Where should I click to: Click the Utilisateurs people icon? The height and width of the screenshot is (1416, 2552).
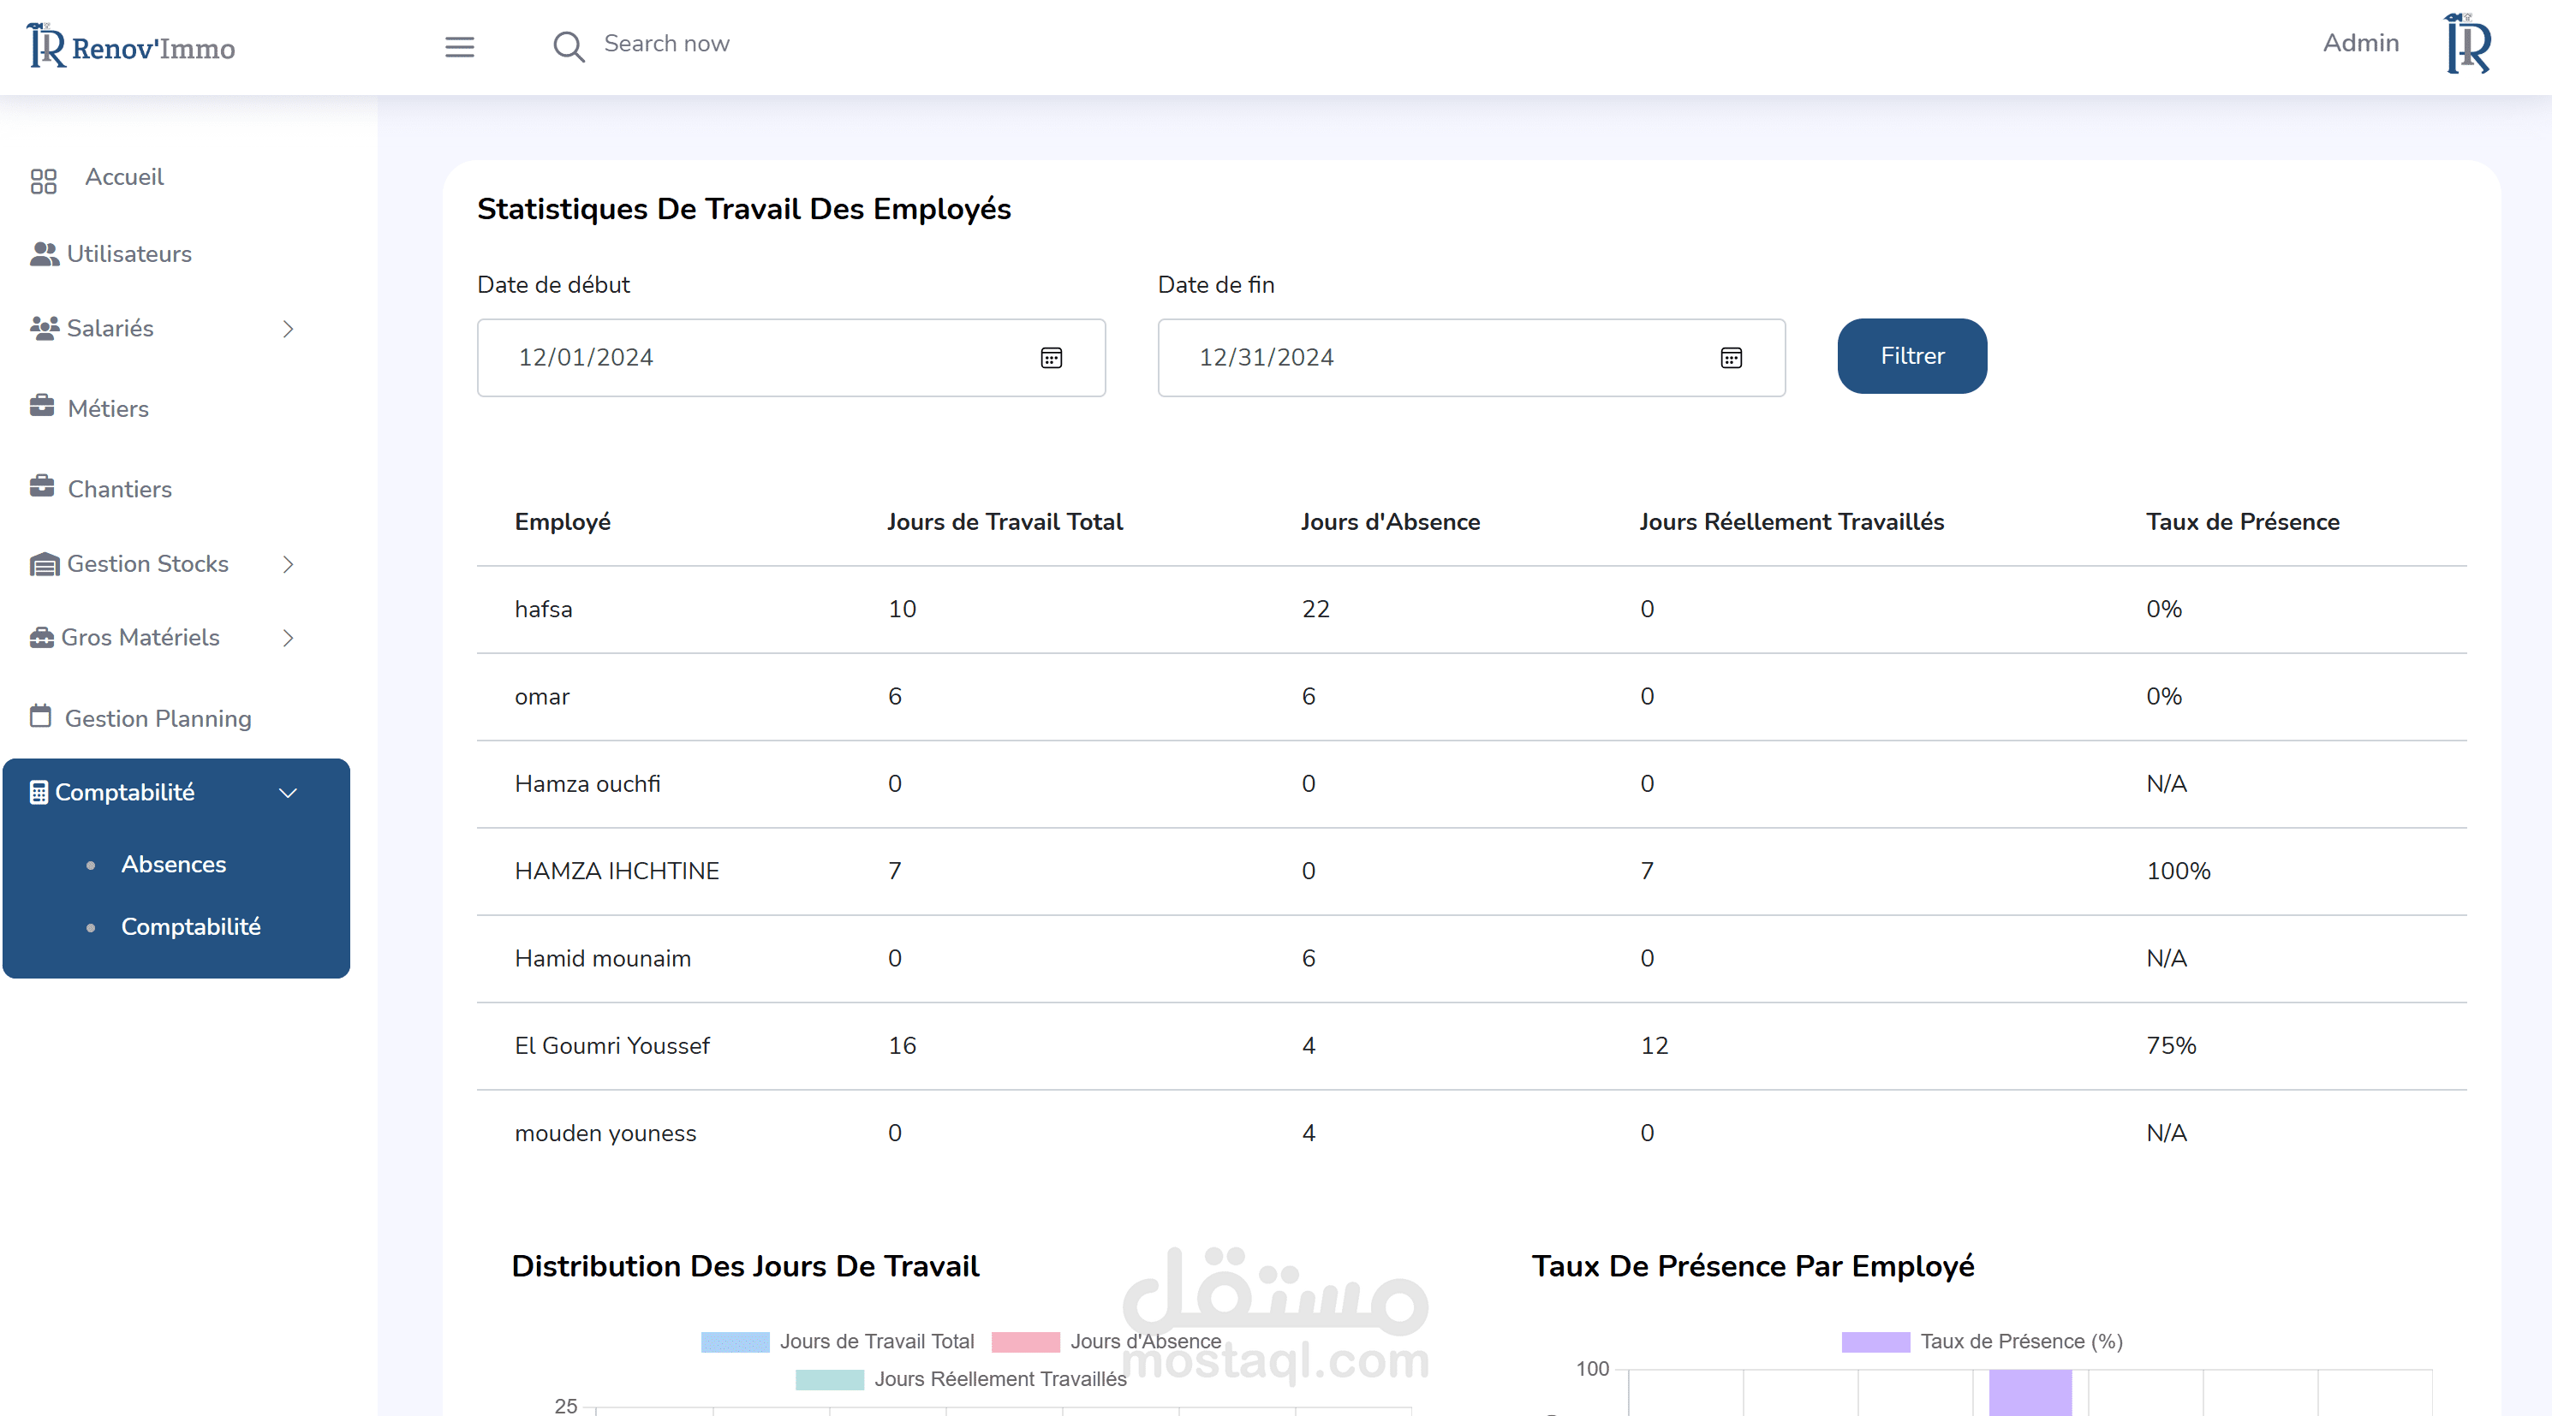point(44,254)
